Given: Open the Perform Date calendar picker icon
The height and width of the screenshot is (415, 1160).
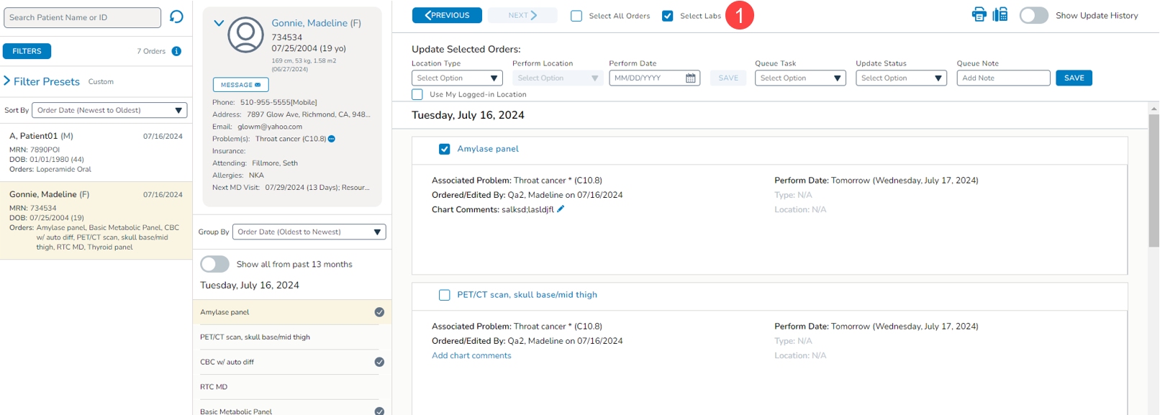Looking at the screenshot, I should tap(690, 78).
